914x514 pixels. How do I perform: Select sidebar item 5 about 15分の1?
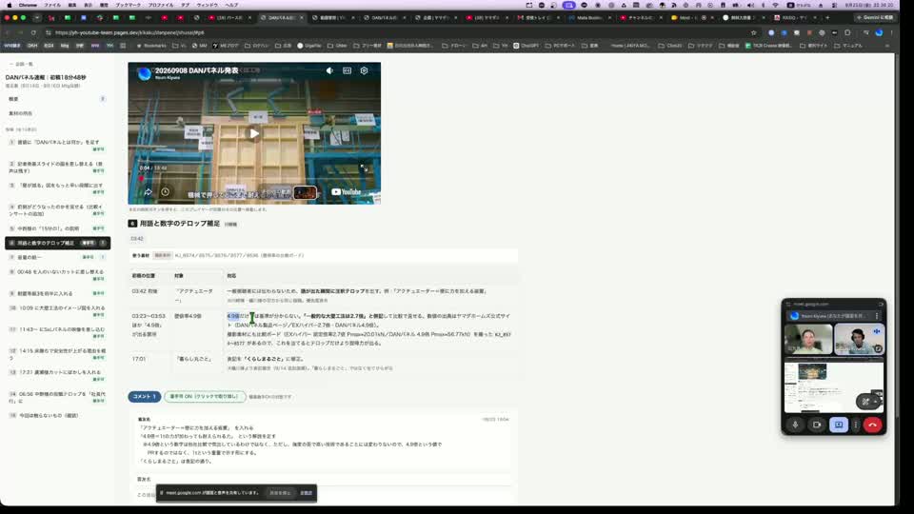tap(56, 228)
